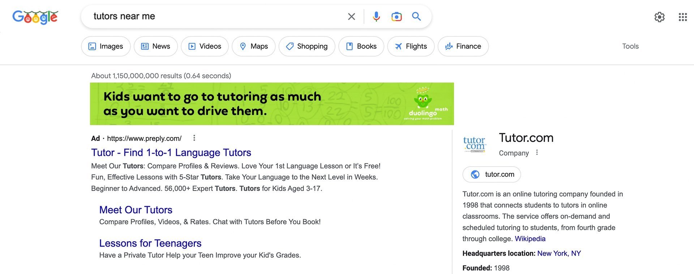Viewport: 694px width, 274px height.
Task: Click the Tutor.com logo thumbnail
Action: [475, 144]
